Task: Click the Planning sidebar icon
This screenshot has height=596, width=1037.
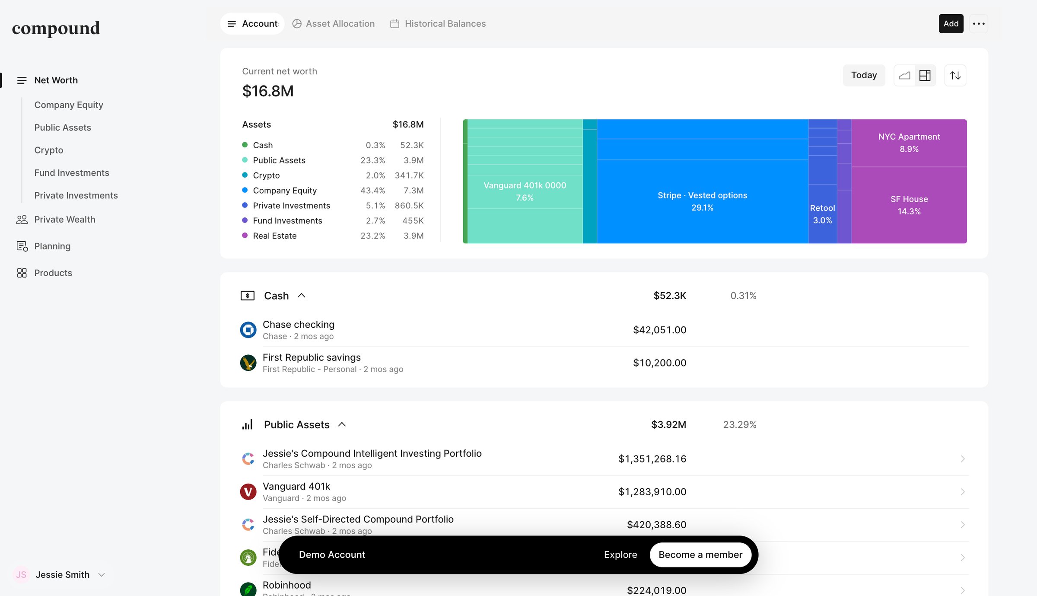Action: [x=22, y=246]
